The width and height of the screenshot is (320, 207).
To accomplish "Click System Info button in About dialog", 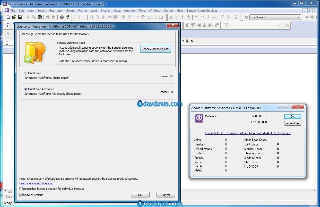I will point(292,123).
